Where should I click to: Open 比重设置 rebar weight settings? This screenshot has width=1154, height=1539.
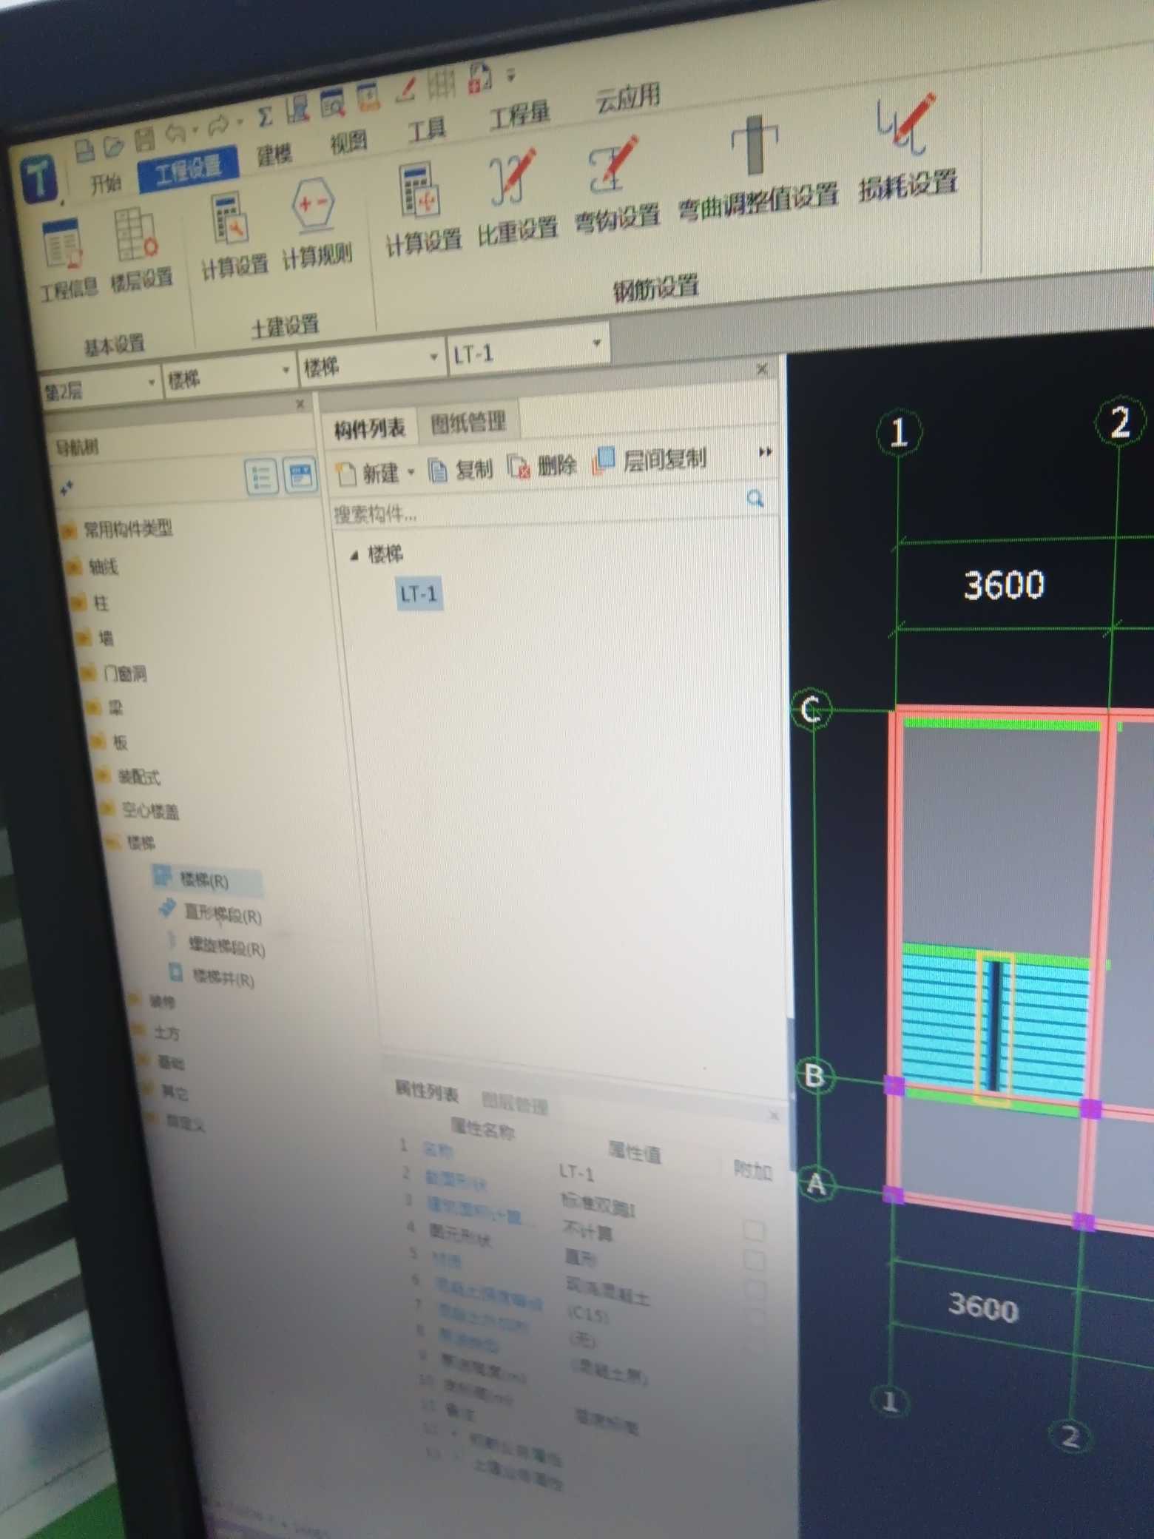tap(516, 196)
